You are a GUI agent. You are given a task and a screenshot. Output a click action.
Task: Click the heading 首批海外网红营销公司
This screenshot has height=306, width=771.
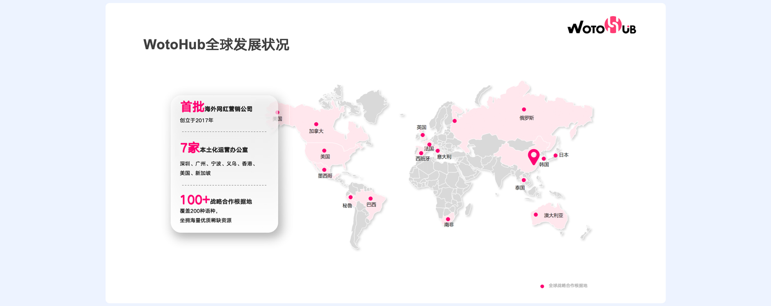216,107
